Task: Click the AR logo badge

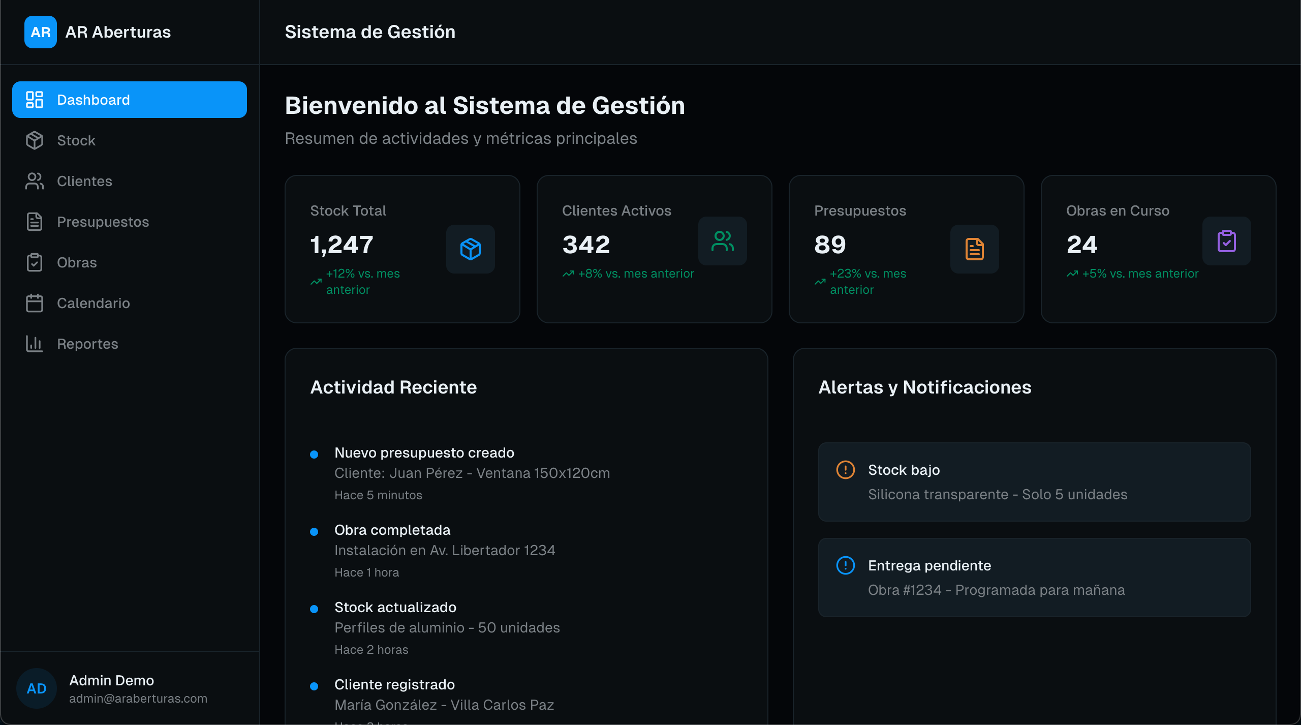Action: click(40, 32)
